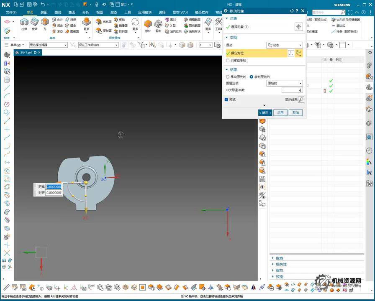Click the 剪断 (Trim) tool icon
Viewport: 375px width, 301px height.
pyautogui.click(x=158, y=24)
